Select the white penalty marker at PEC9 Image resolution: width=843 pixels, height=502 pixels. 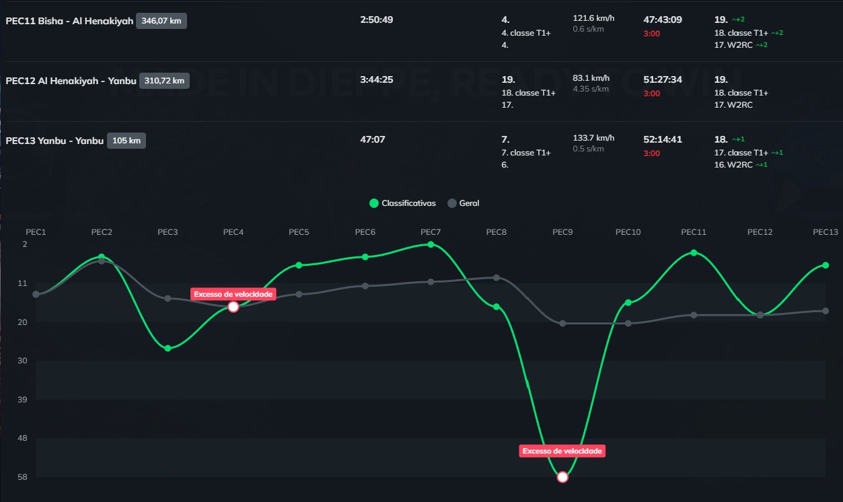(562, 477)
